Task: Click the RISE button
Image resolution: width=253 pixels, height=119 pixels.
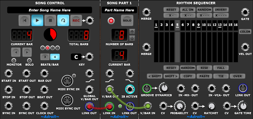Action: point(204,68)
